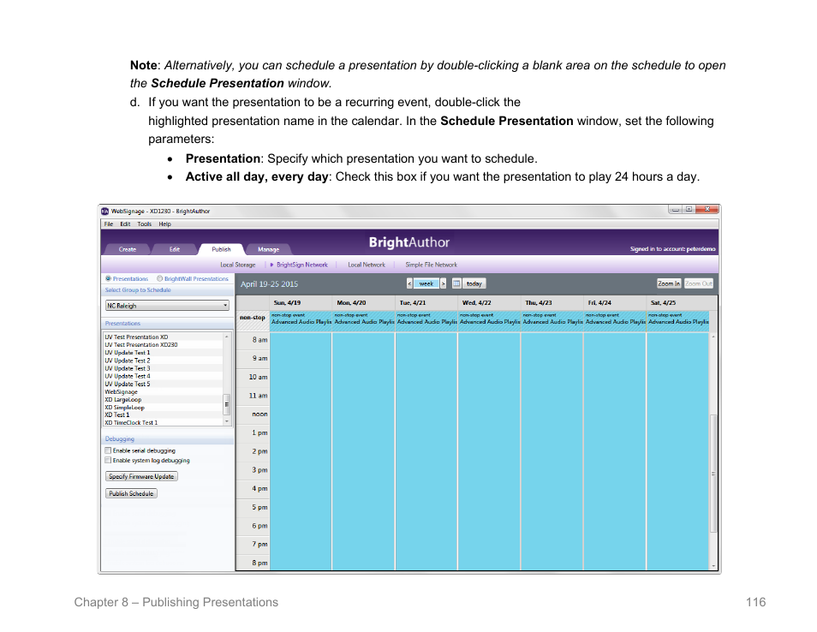Click the Publish Schedule button
Image resolution: width=817 pixels, height=632 pixels.
pos(131,493)
